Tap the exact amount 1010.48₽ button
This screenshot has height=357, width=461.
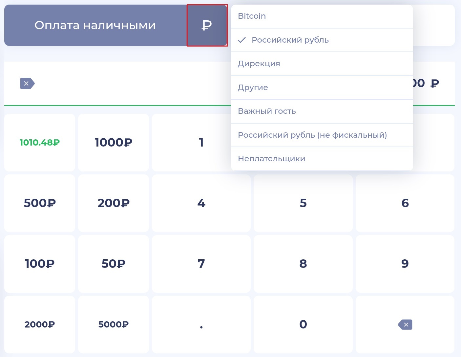coord(40,143)
